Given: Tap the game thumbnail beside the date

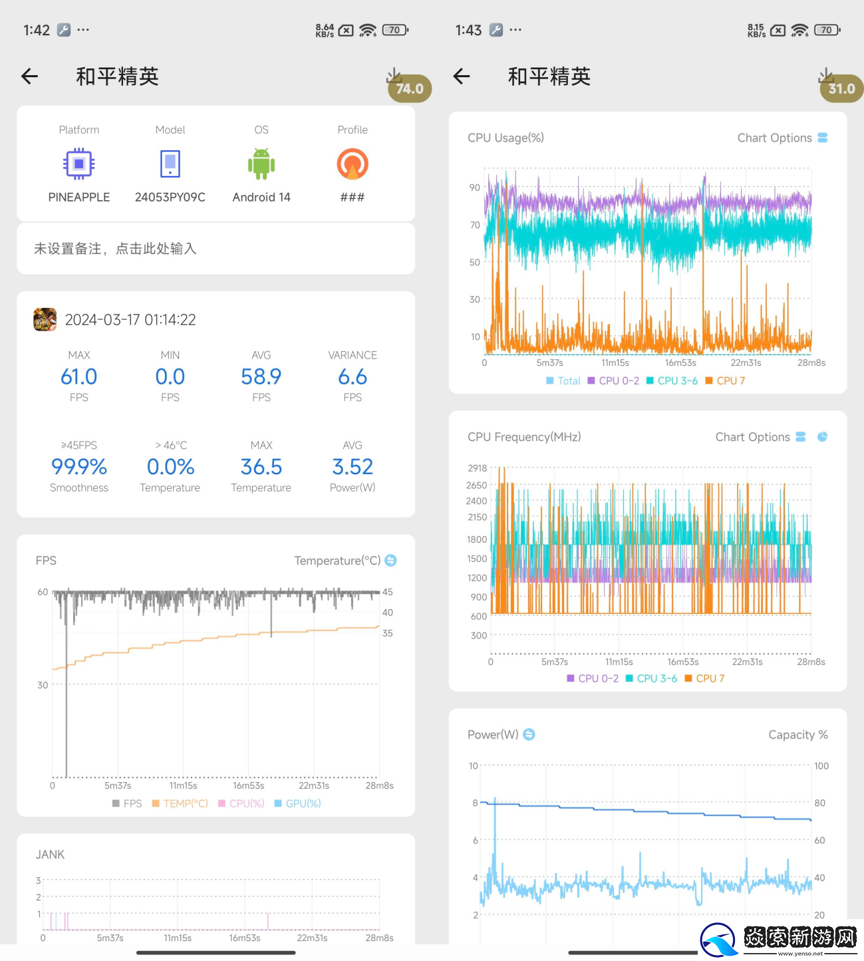Looking at the screenshot, I should pos(45,320).
